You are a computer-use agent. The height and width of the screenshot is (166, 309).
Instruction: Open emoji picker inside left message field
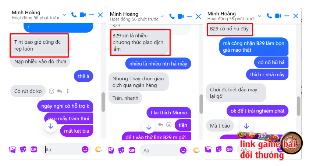[x=85, y=150]
